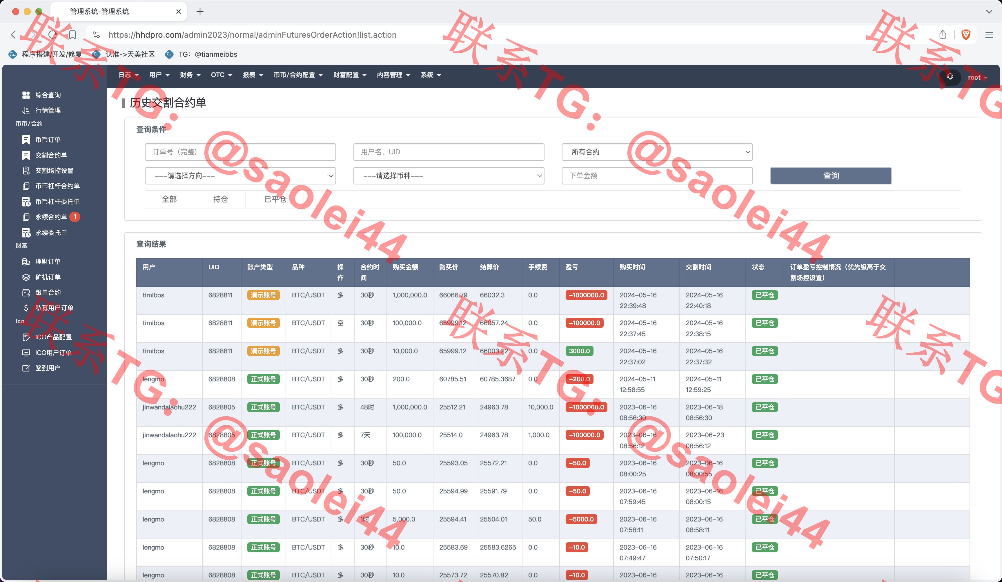Expand the OTC top menu
The width and height of the screenshot is (1002, 582).
point(222,75)
